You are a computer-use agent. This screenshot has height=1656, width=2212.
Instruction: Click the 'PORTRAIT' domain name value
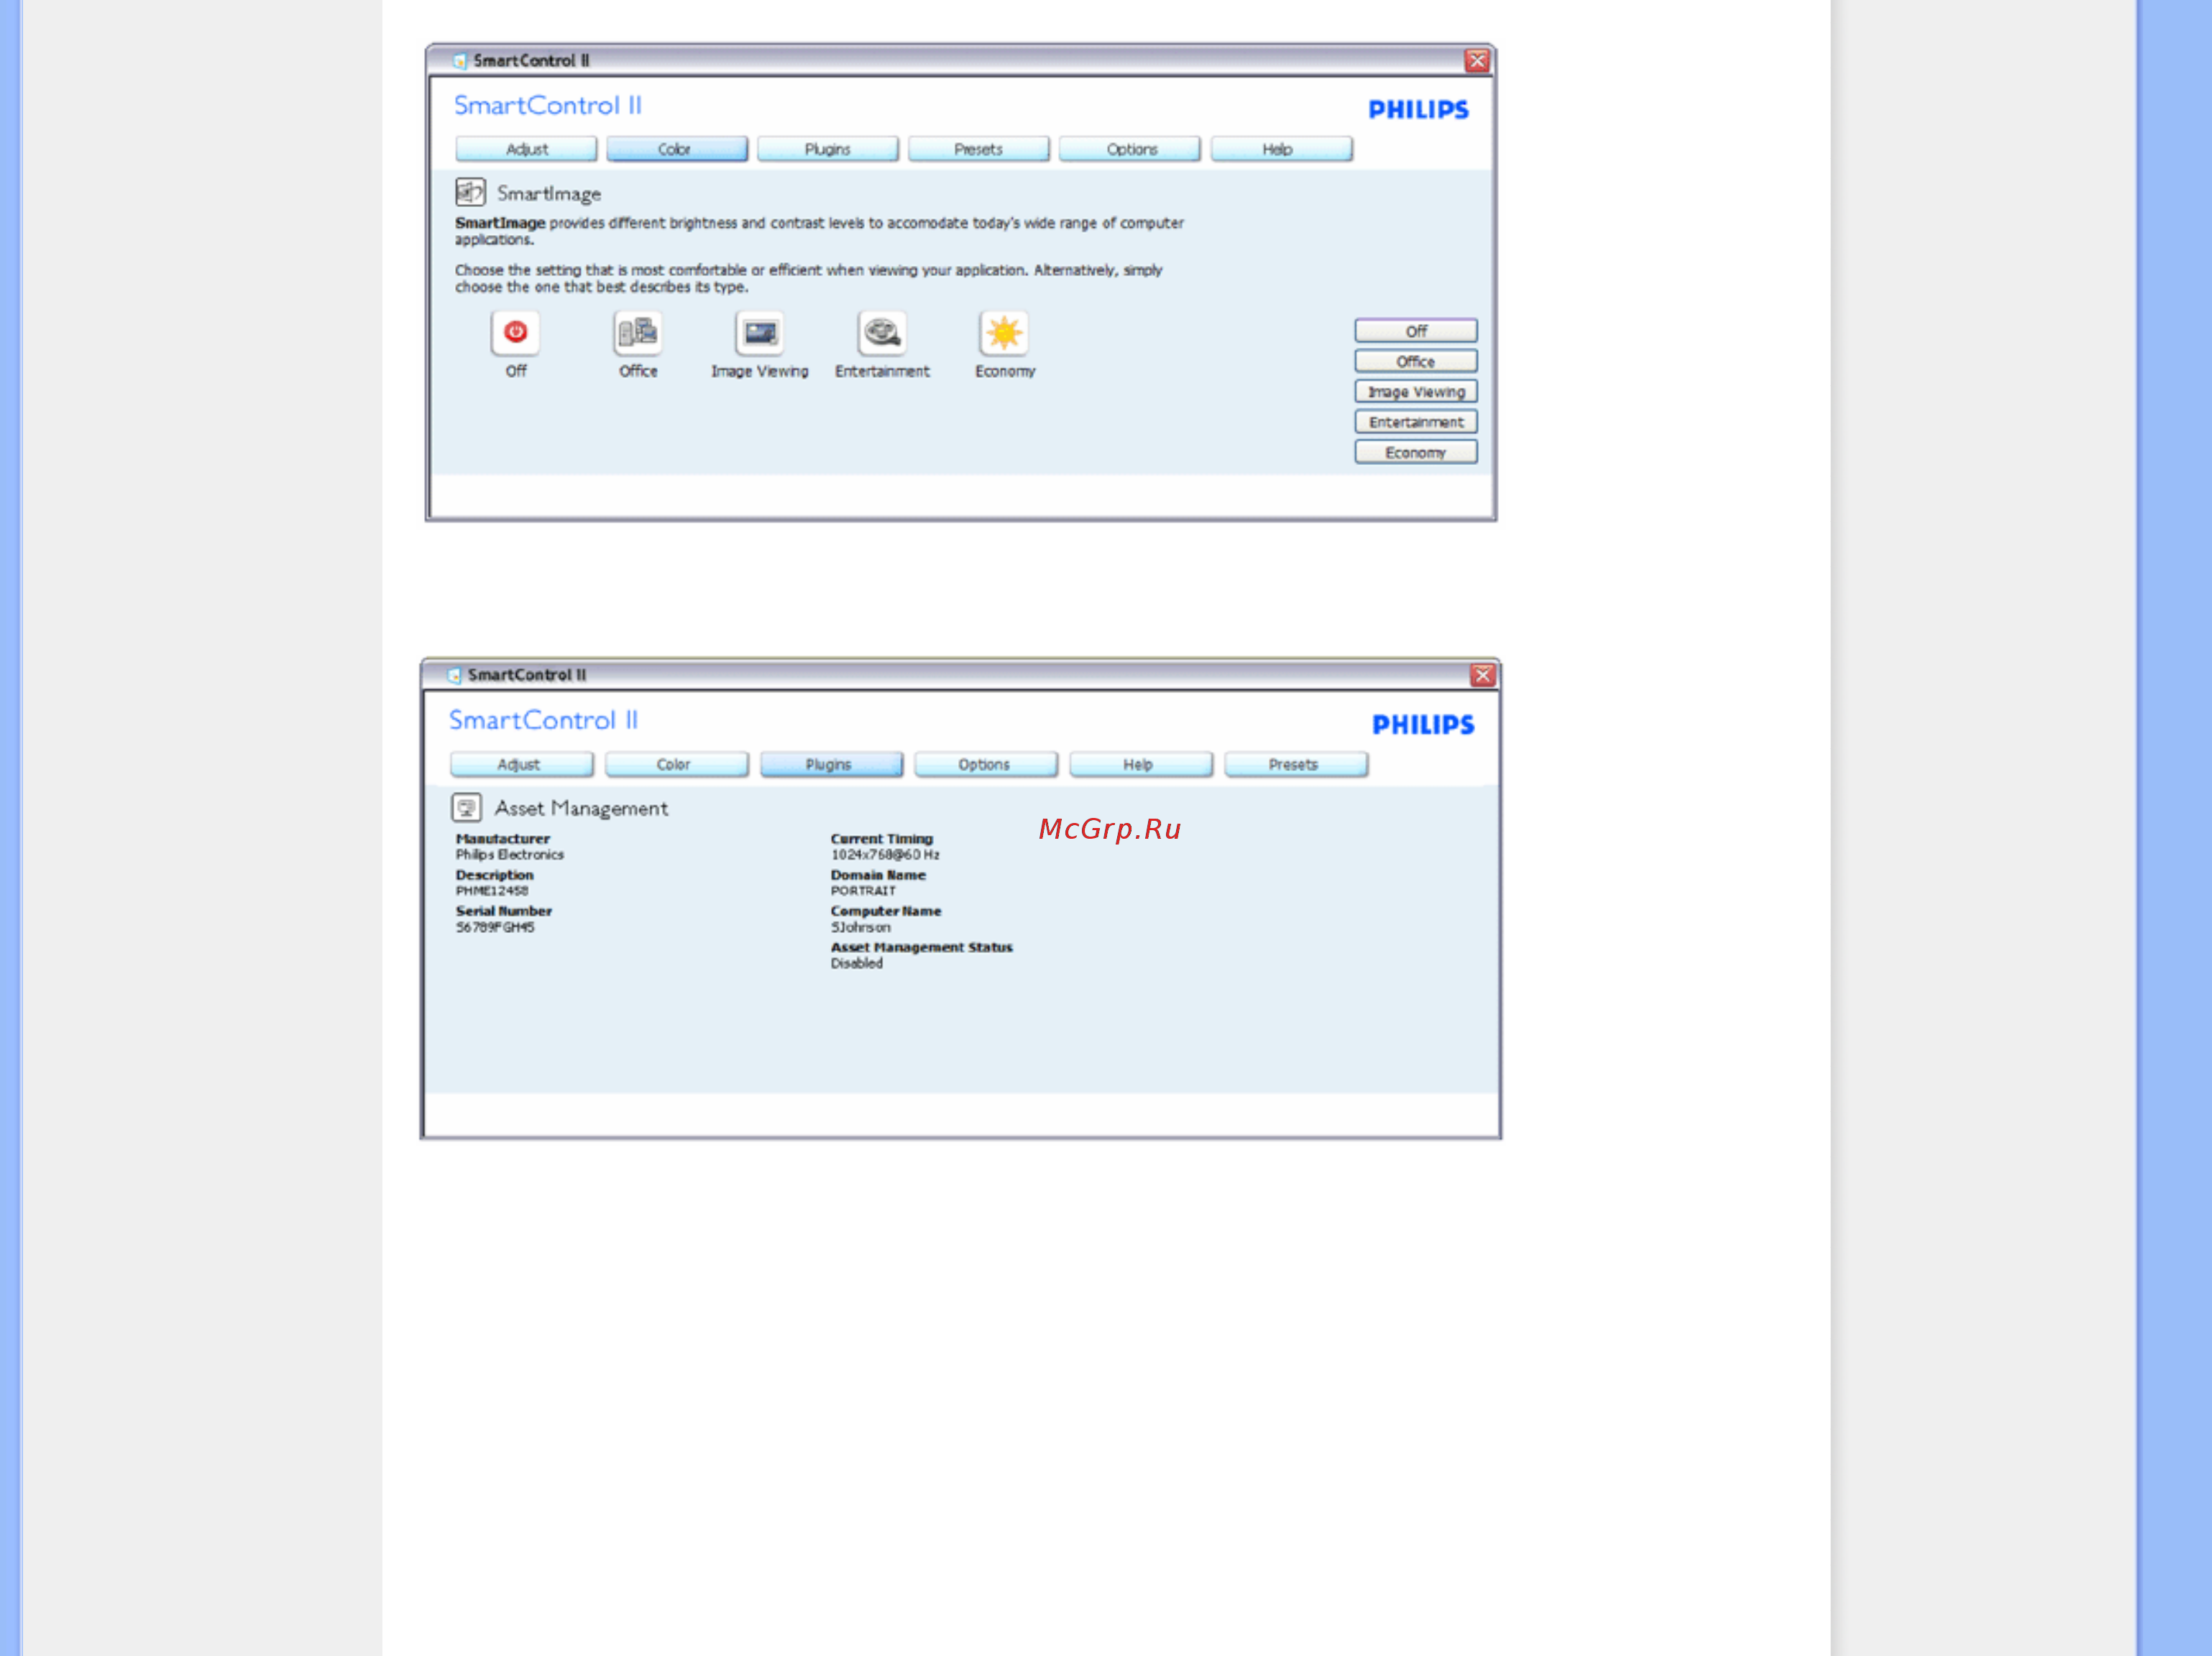[x=863, y=891]
